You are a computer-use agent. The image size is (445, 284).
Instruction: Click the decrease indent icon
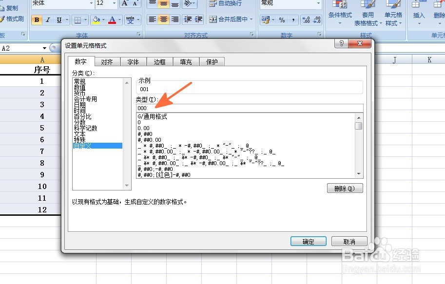tap(188, 19)
